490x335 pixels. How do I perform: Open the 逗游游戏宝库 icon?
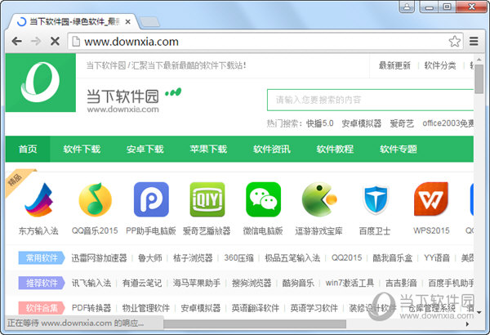tap(319, 200)
